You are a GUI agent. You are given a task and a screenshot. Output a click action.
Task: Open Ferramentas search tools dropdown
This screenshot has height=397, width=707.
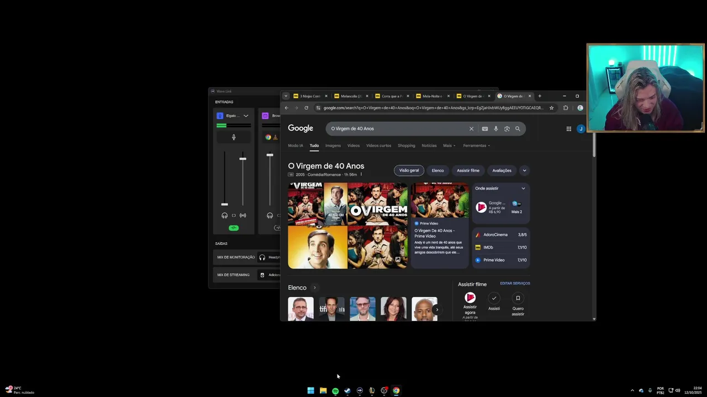477,146
